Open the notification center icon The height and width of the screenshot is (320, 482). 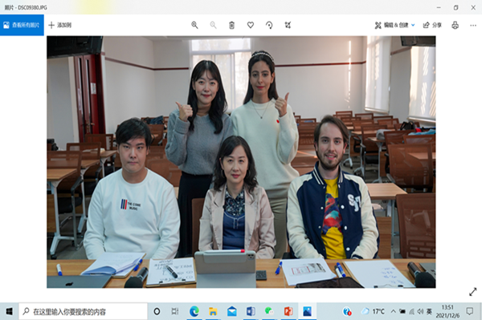click(x=469, y=311)
